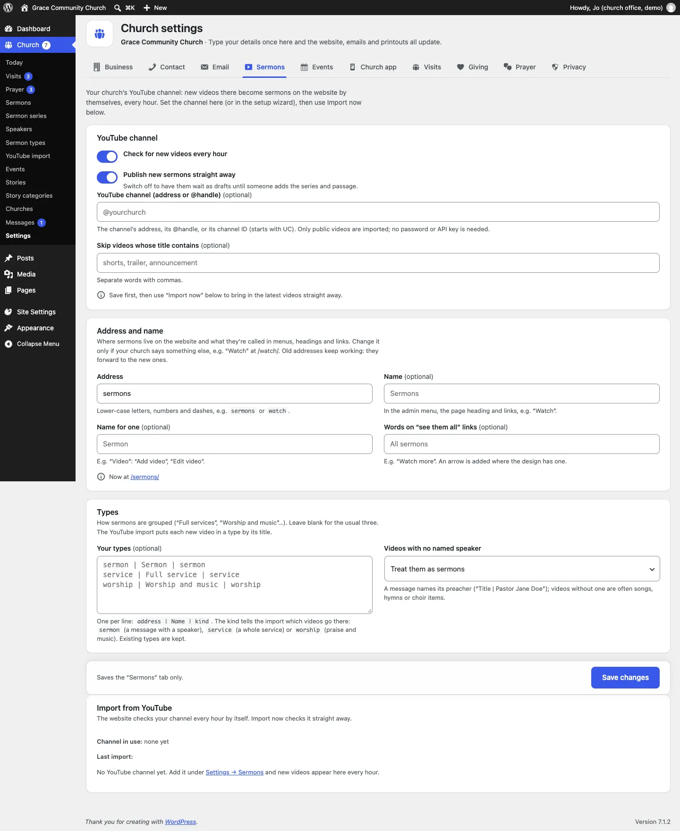Viewport: 680px width, 831px height.
Task: Go to the Prayer settings tab
Action: [519, 67]
